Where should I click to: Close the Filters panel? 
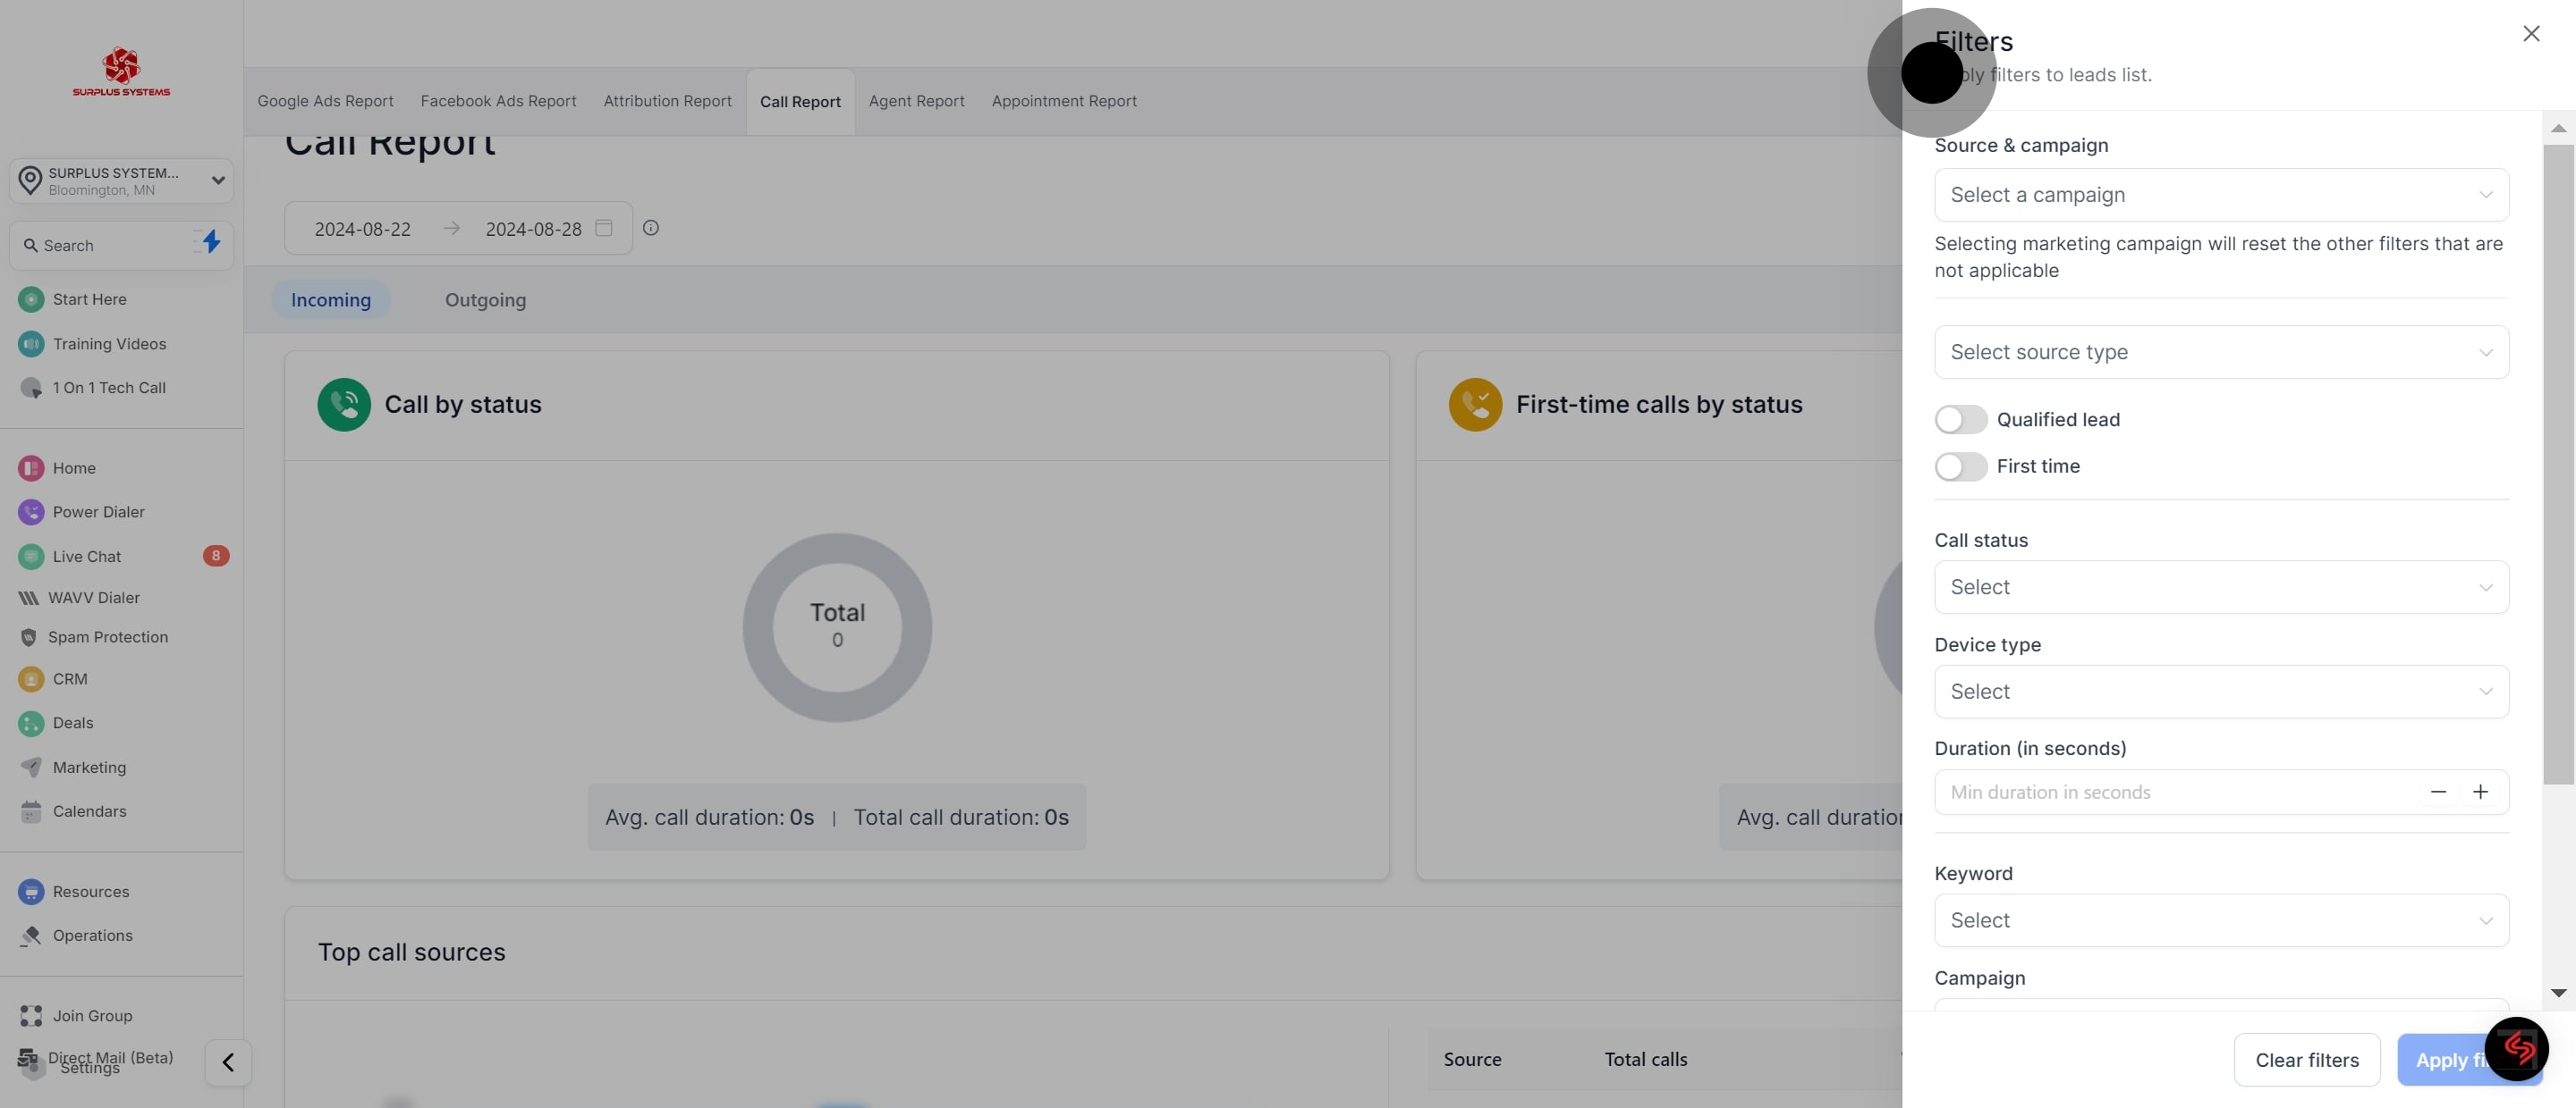tap(2530, 34)
